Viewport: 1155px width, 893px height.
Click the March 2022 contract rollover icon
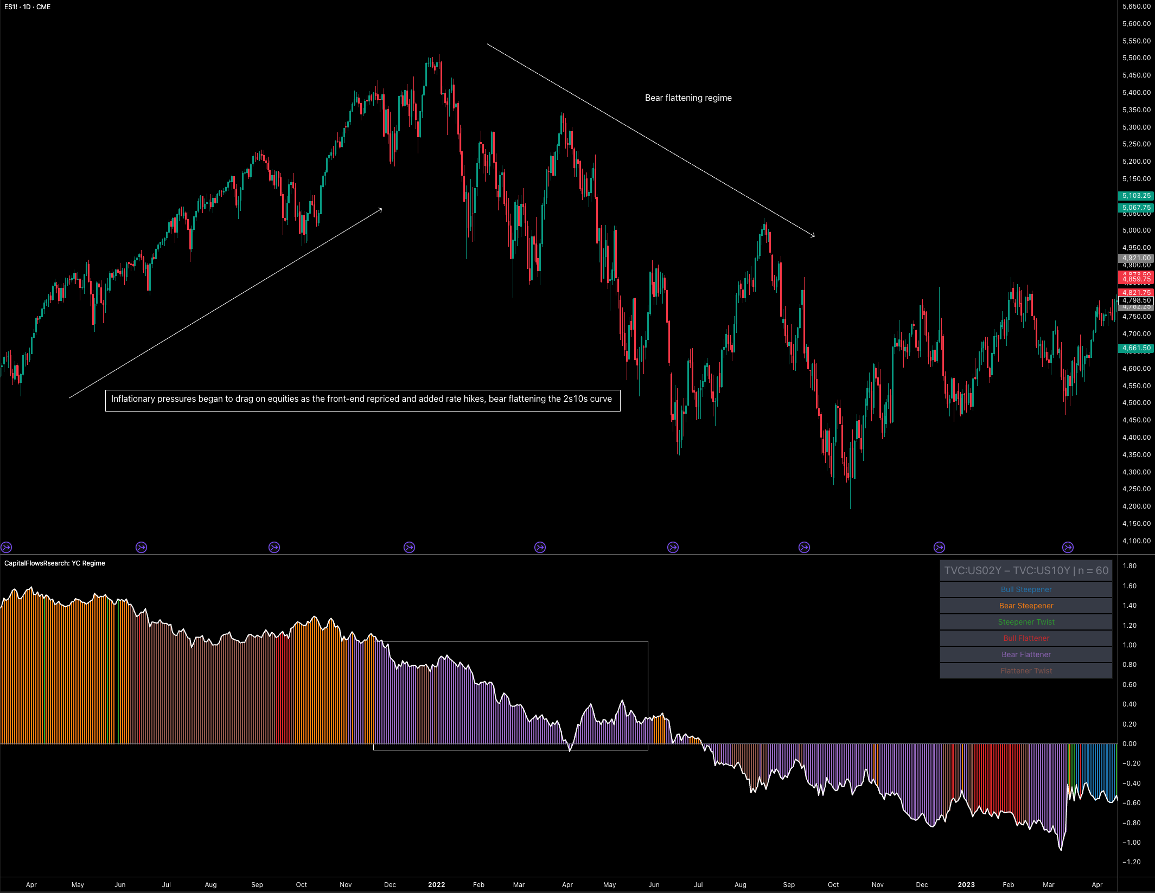[540, 547]
